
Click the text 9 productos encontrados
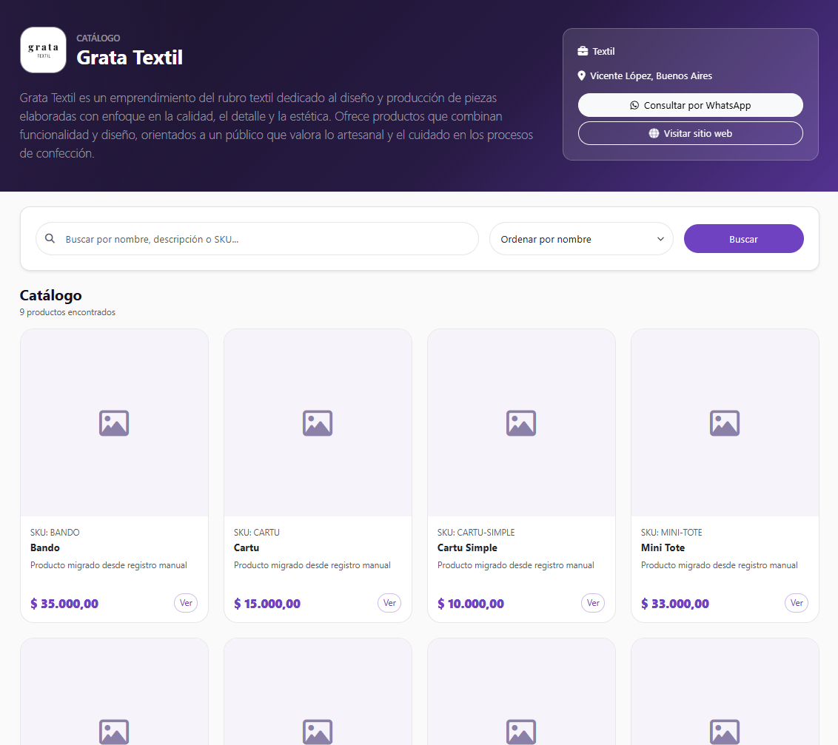coord(67,312)
